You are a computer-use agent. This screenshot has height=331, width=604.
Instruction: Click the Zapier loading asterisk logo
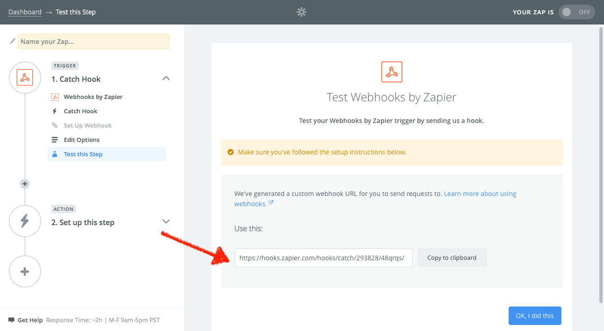coord(302,12)
